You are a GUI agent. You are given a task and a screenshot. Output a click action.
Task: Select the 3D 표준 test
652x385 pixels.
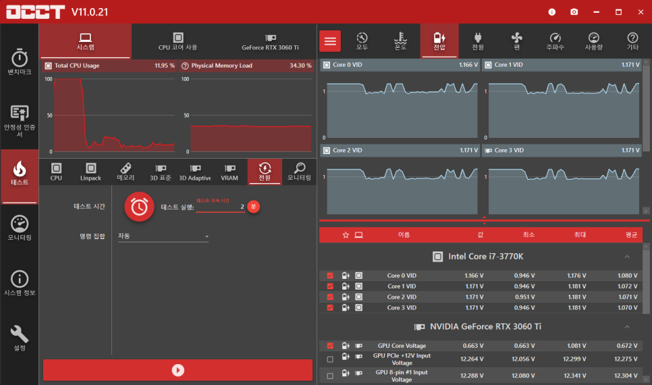[161, 172]
